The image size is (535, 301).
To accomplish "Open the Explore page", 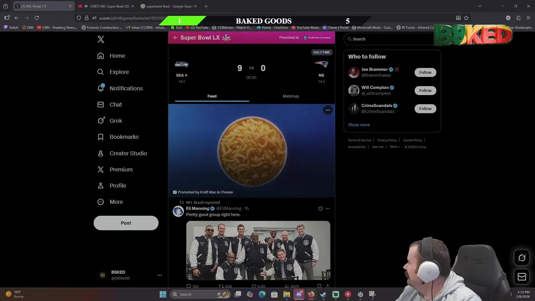I will [113, 72].
